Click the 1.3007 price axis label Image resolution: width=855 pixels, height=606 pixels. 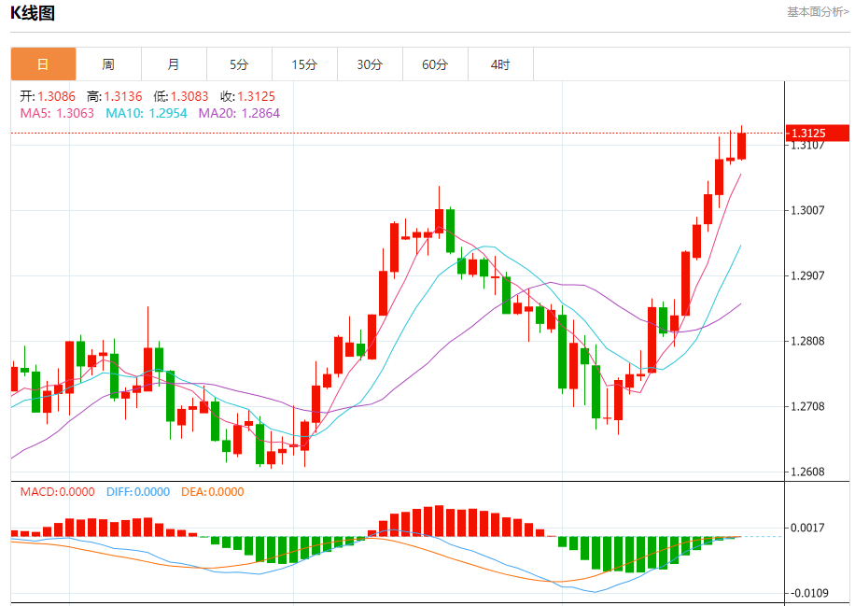point(807,210)
